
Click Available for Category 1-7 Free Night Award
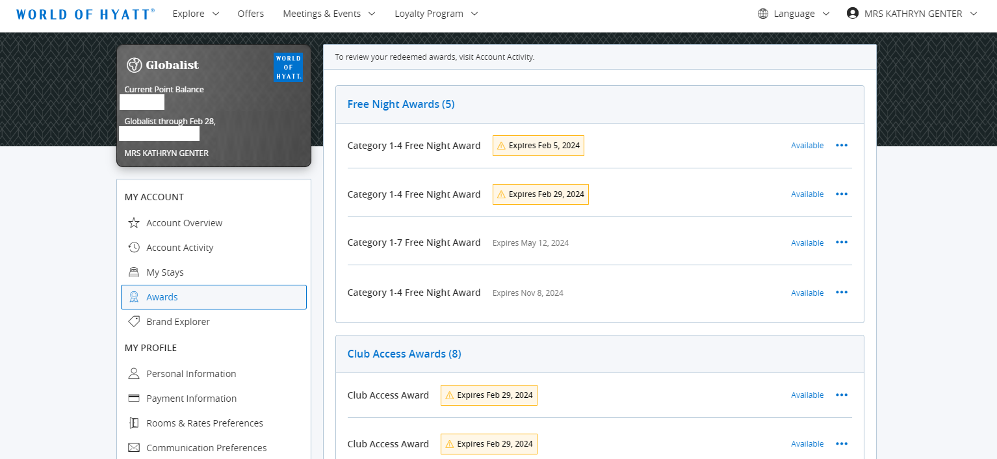[807, 243]
